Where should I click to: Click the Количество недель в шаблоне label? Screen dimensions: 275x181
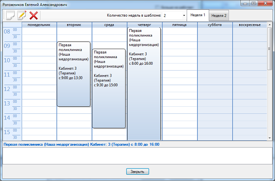click(134, 15)
